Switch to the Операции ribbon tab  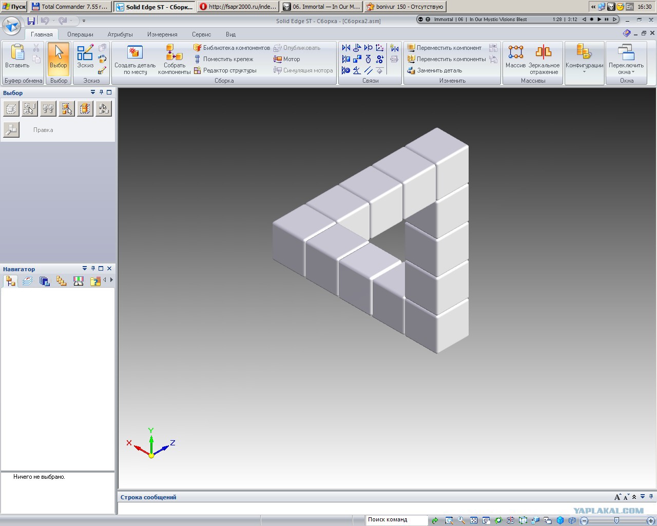click(80, 34)
